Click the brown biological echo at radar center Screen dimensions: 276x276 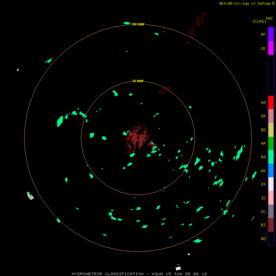pos(138,137)
